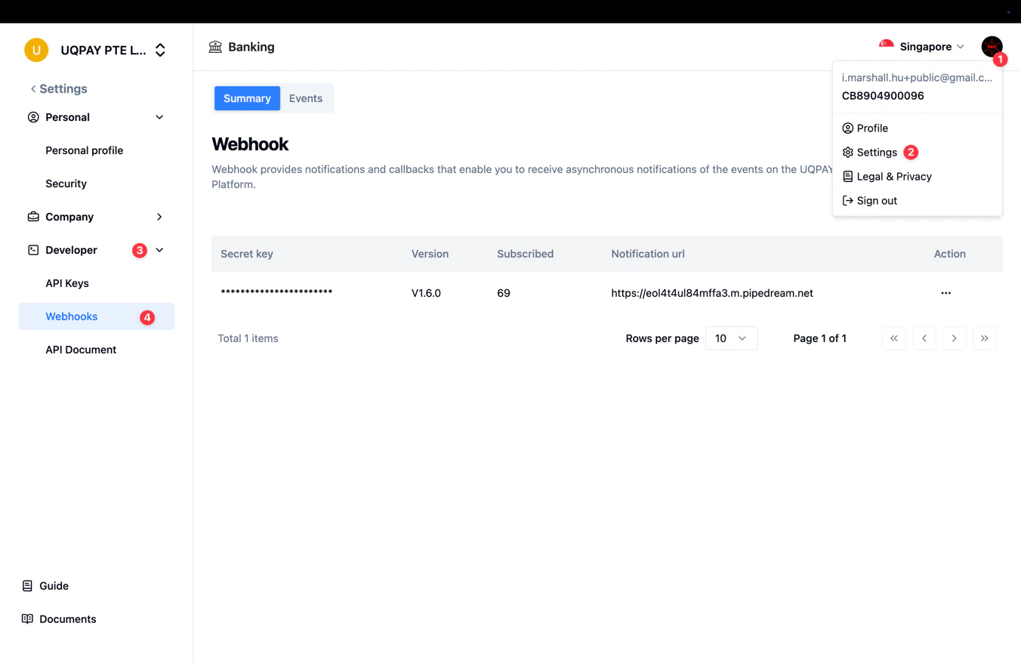
Task: Select the gear icon next to Settings
Action: (847, 152)
